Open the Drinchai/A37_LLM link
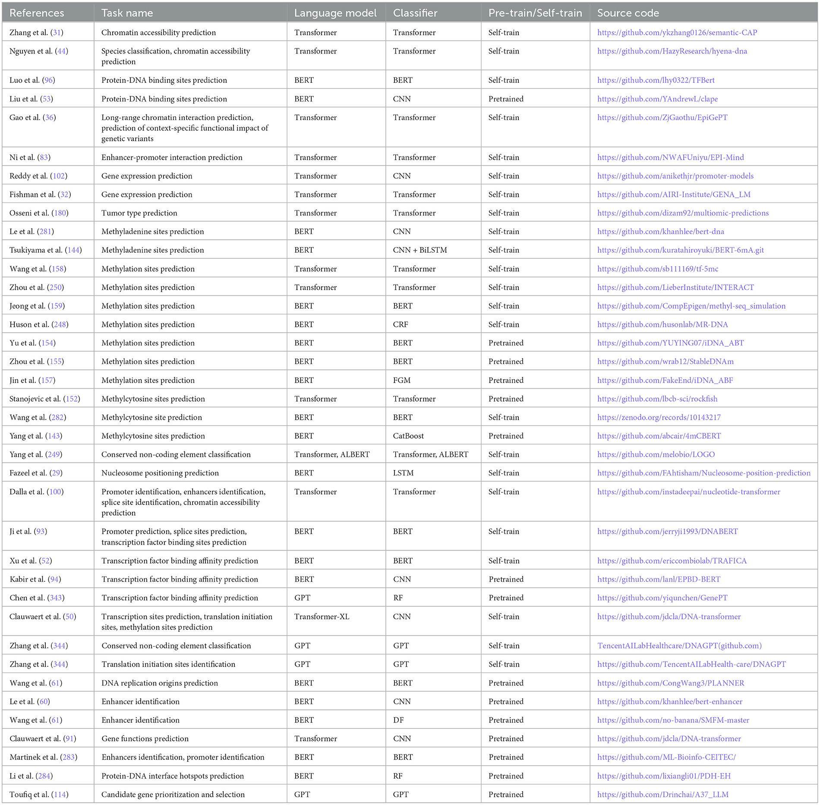The image size is (820, 805). [662, 794]
